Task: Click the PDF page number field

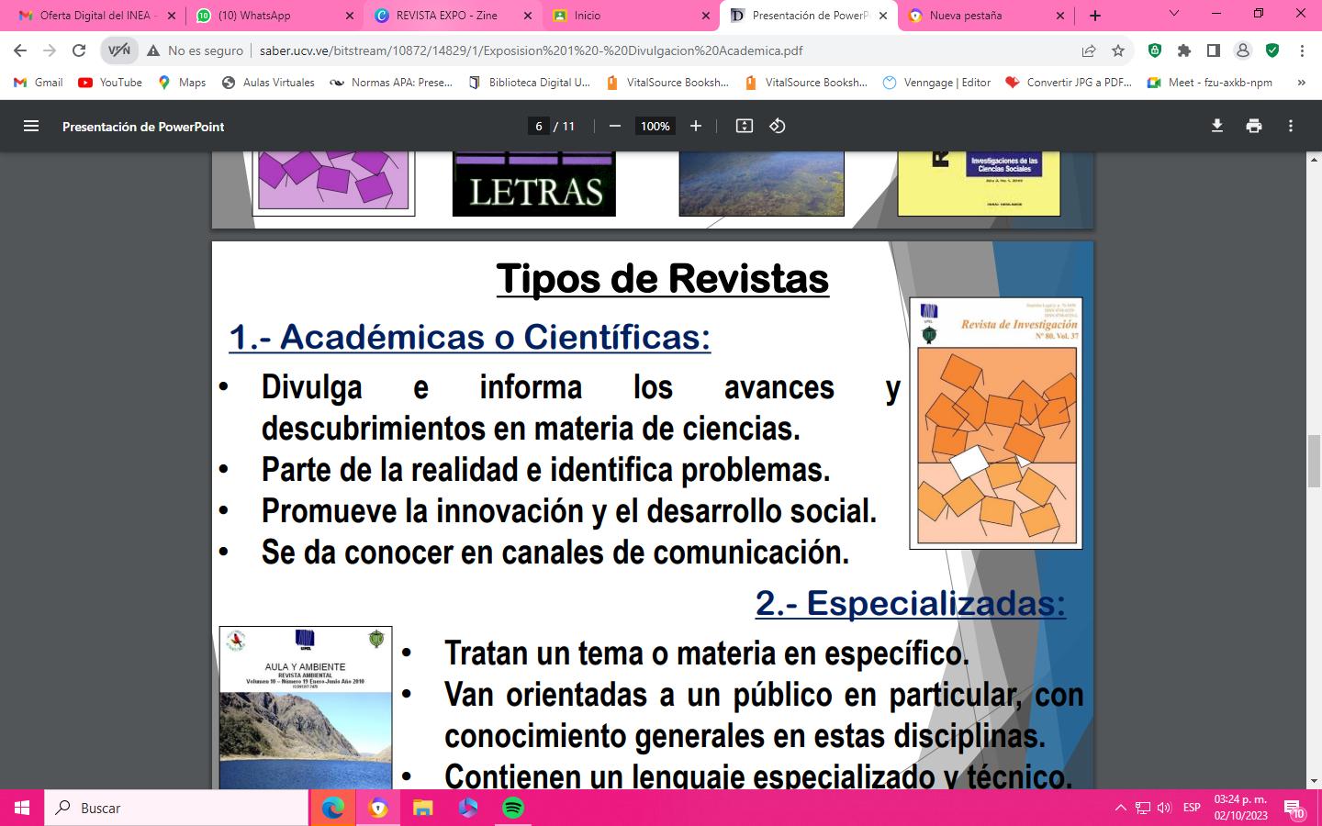Action: point(539,127)
